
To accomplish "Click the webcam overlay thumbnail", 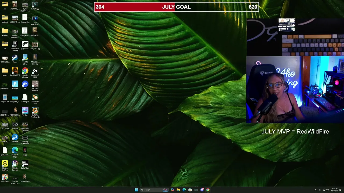I will tap(295, 90).
